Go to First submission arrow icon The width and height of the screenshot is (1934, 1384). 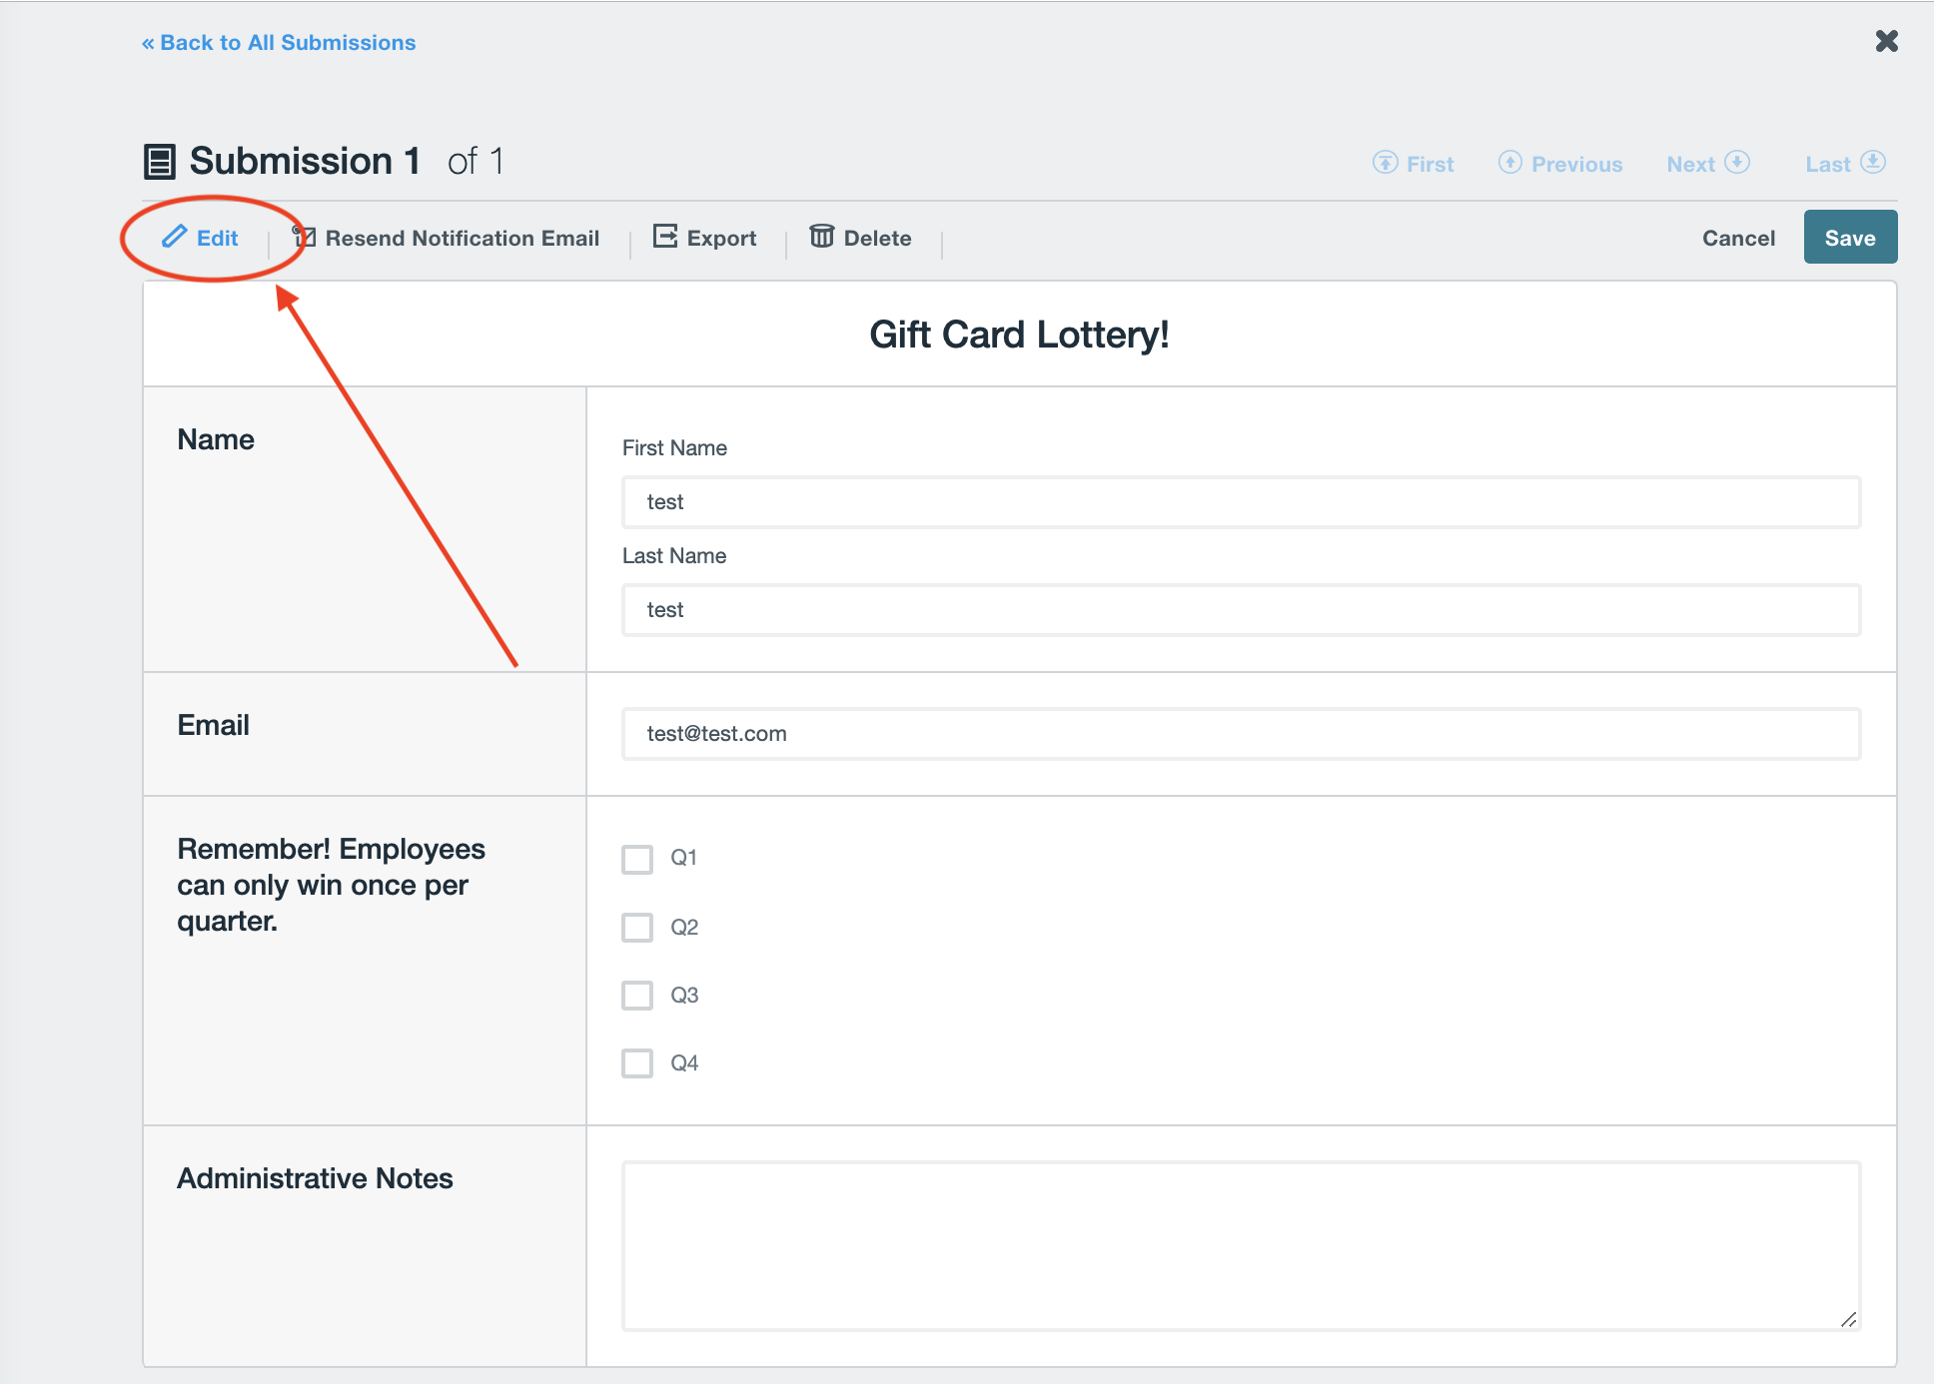pyautogui.click(x=1385, y=163)
